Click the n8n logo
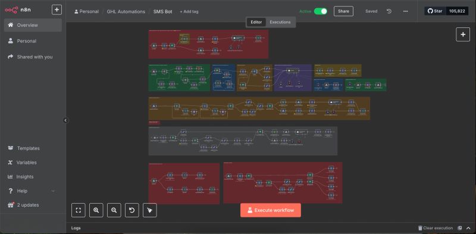Screen dimensions: 476x234 18,10
